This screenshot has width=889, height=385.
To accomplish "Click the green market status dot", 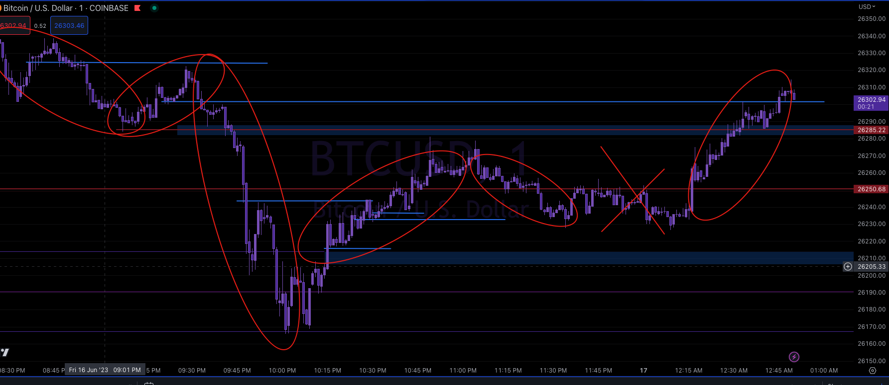I will (x=154, y=8).
